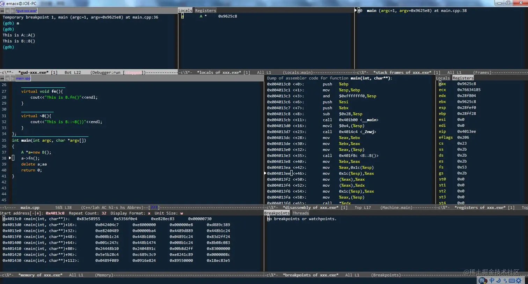Click the gud-xxx.exe buffer name in mode line
This screenshot has height=284, width=528.
click(x=34, y=73)
